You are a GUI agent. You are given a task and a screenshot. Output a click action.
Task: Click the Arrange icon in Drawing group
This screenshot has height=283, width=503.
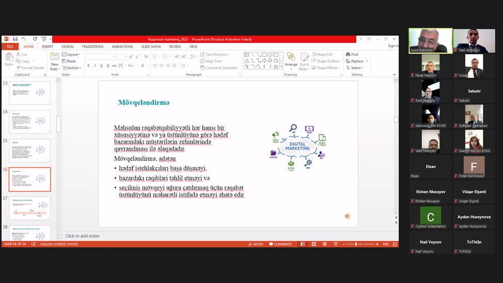(x=291, y=61)
